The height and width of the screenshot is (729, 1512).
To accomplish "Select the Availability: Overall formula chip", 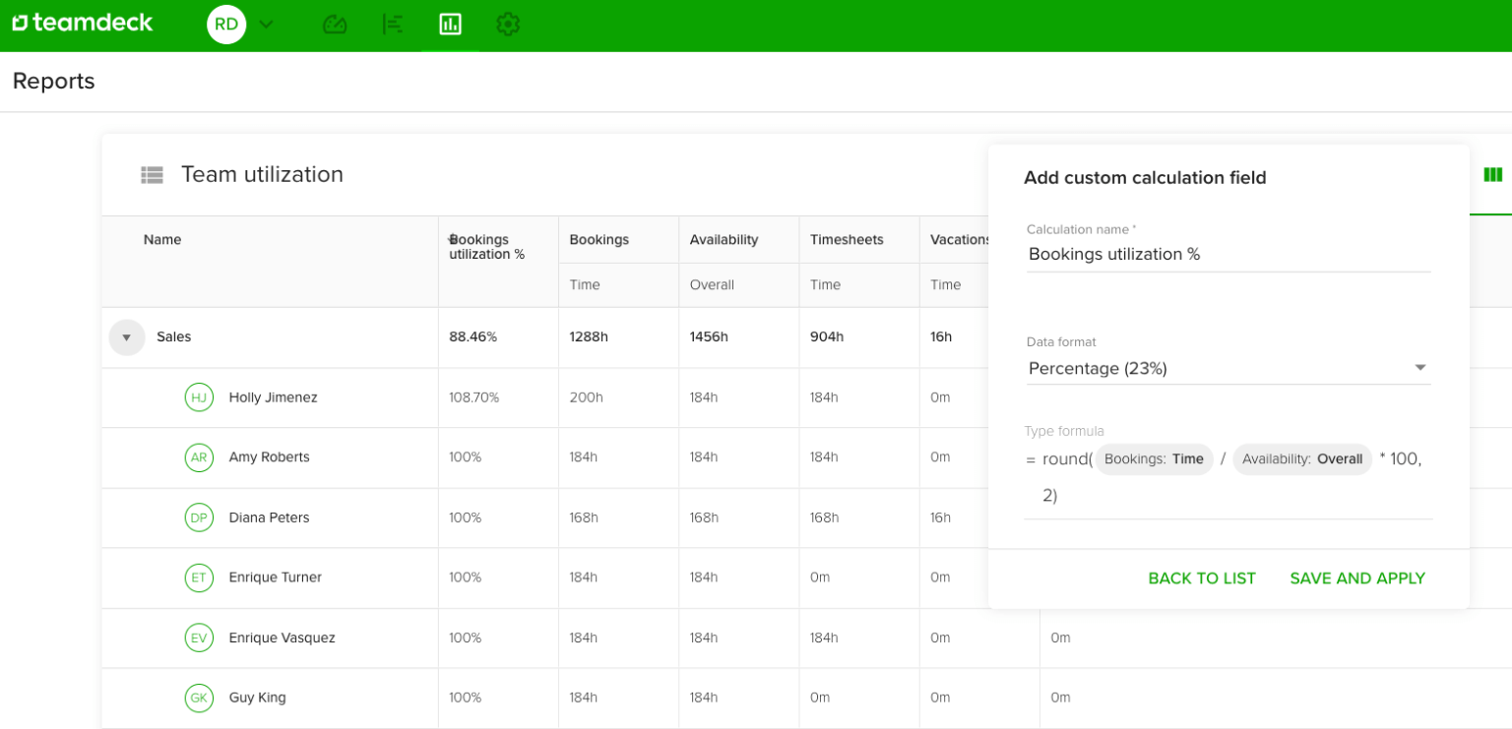I will click(1301, 458).
